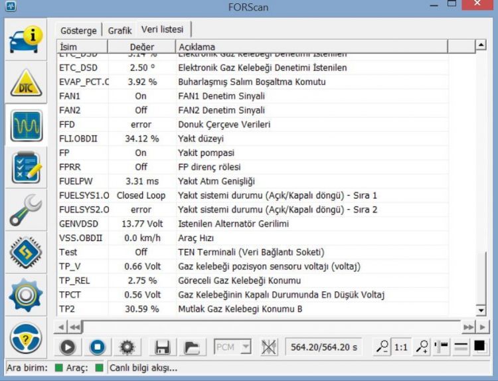Select the TP_V row

tap(252, 266)
